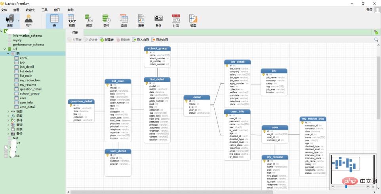381x194 pixels.
Task: Open the dropdown arrow beside 连接
Action: (18, 21)
